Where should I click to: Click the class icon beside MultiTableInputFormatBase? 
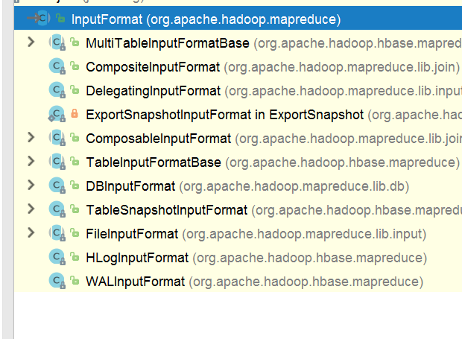tap(57, 42)
